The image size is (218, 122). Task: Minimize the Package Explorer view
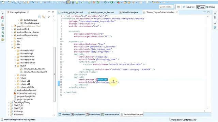click(x=49, y=12)
